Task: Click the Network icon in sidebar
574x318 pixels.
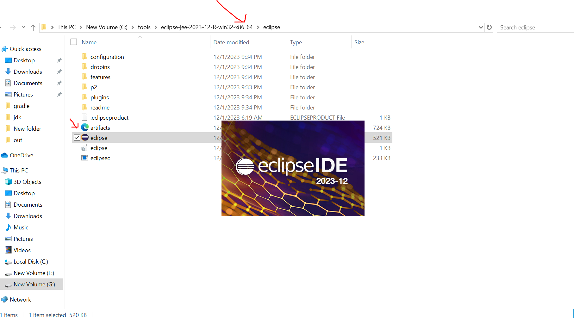Action: (4, 300)
